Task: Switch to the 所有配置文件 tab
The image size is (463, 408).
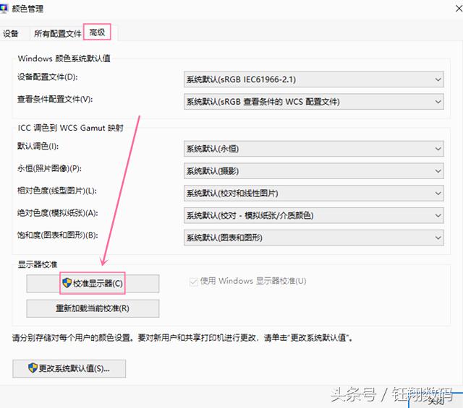Action: click(58, 33)
